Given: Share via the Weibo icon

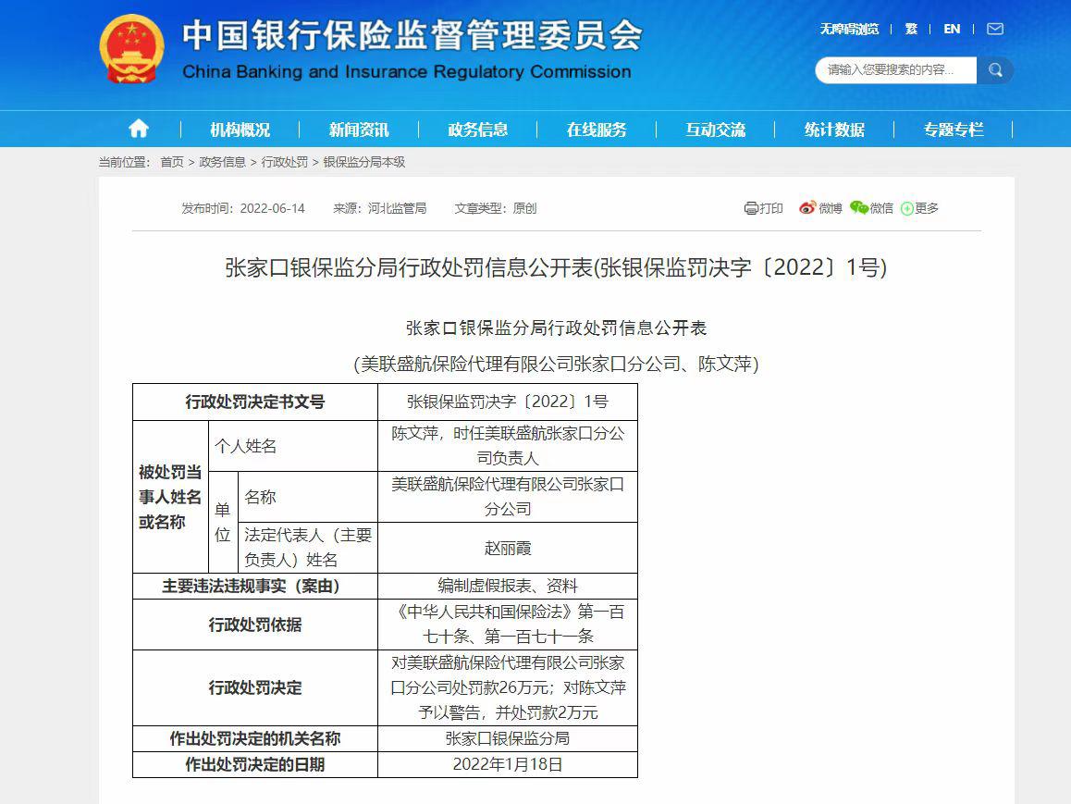Looking at the screenshot, I should click(x=807, y=208).
